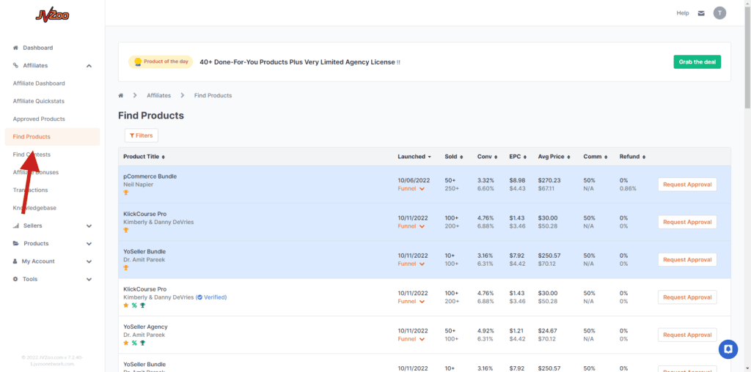The width and height of the screenshot is (751, 372).
Task: Sort by Conv column
Action: coord(487,157)
